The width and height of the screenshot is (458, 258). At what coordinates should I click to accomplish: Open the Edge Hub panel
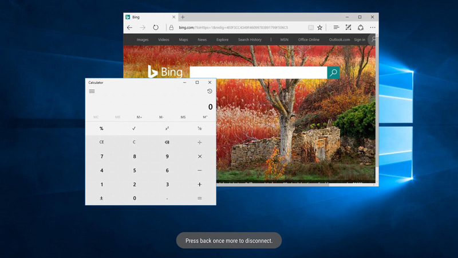[x=336, y=28]
